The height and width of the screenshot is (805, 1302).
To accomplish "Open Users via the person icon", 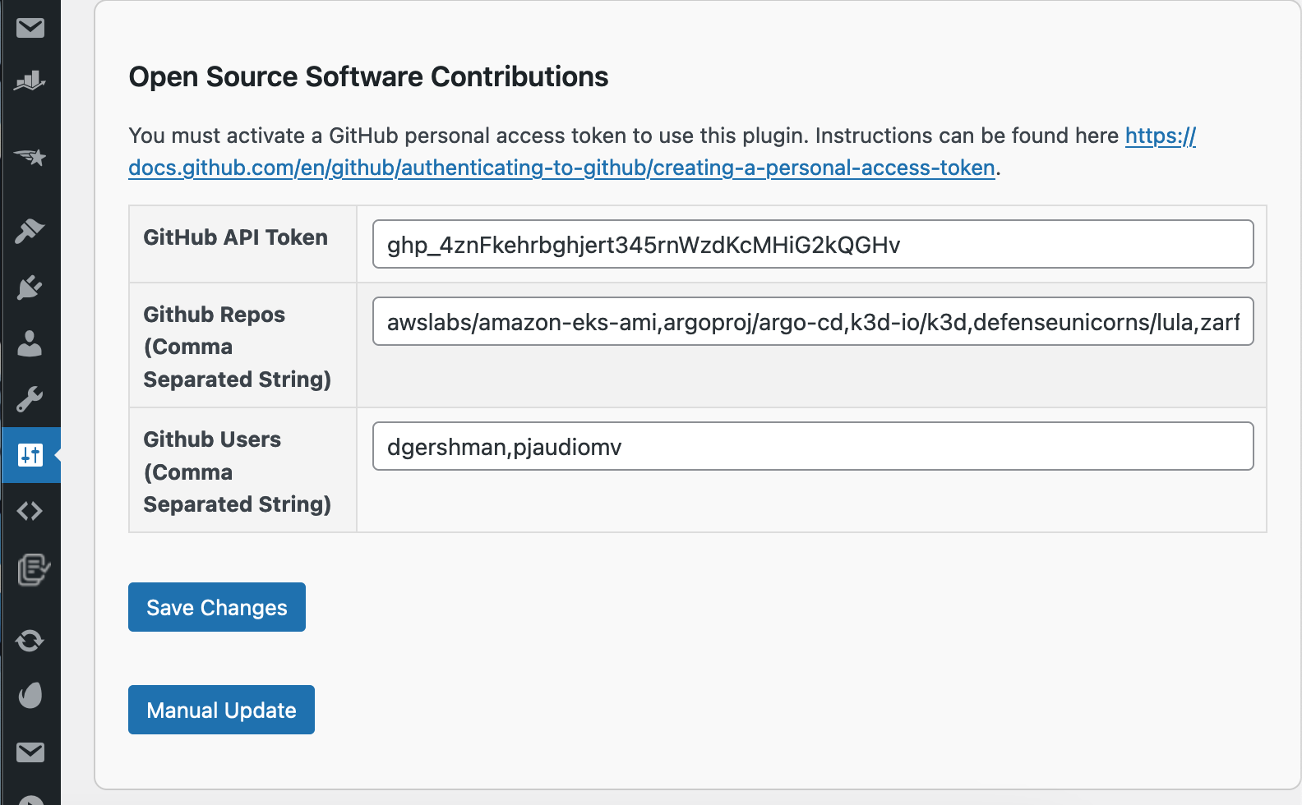I will [30, 343].
